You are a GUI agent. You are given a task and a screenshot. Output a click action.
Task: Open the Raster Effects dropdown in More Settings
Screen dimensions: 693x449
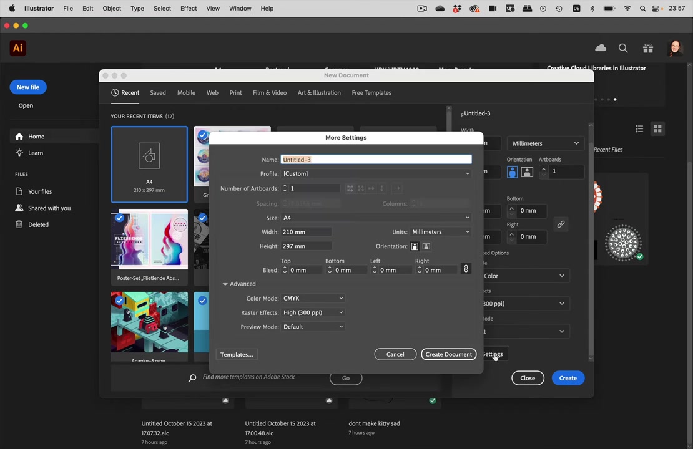click(313, 312)
